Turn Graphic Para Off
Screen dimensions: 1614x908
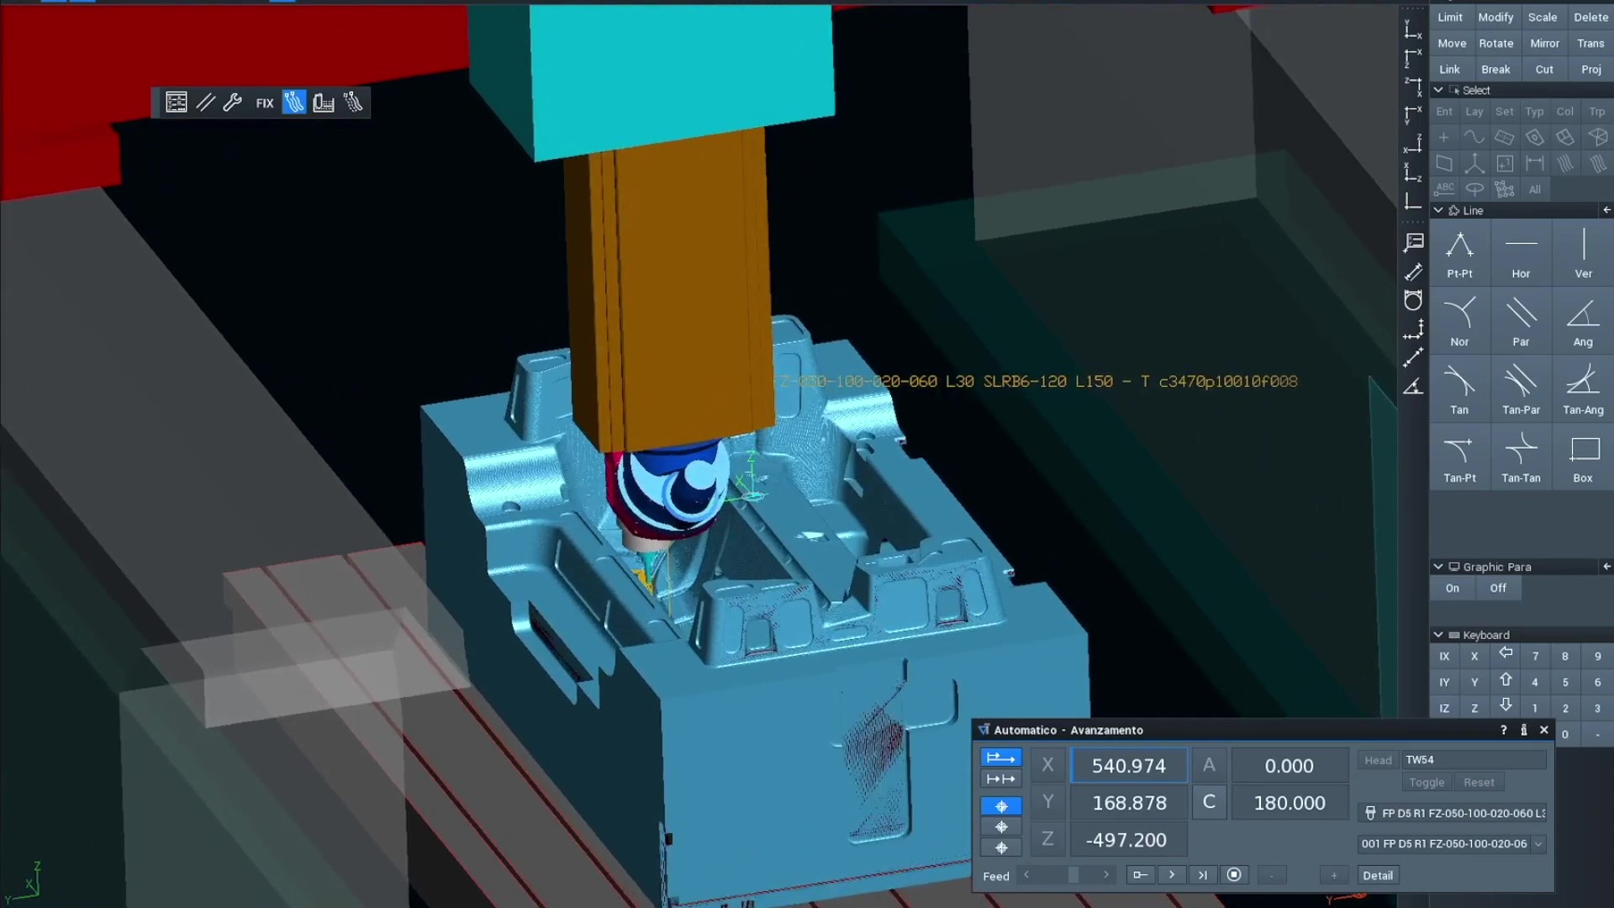tap(1498, 589)
